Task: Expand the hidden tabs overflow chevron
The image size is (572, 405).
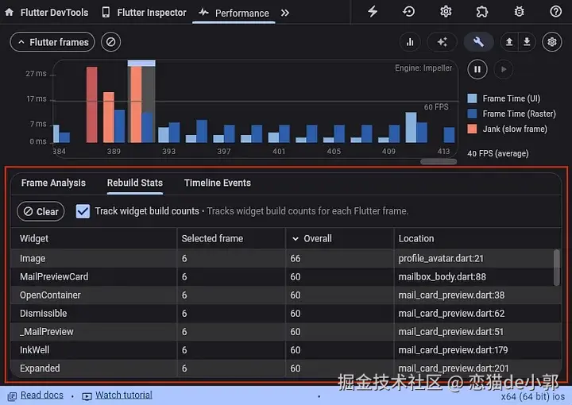Action: [x=285, y=13]
